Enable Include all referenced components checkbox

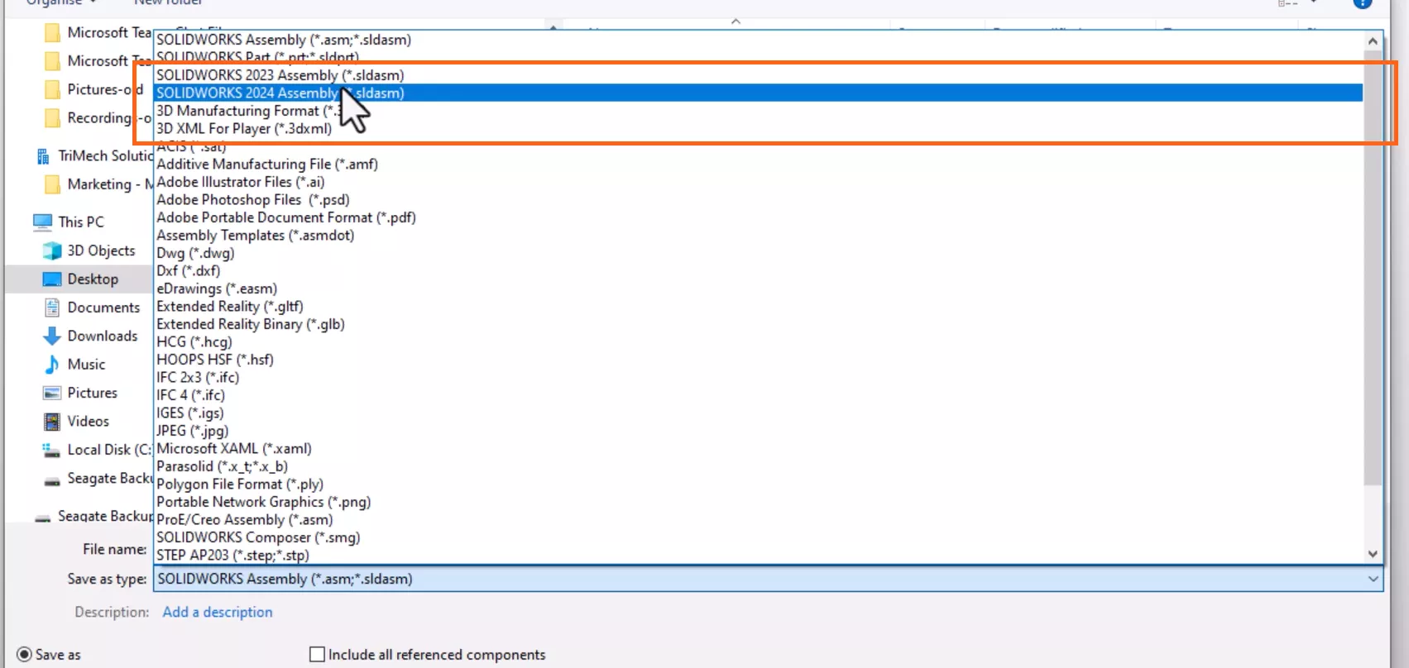[317, 655]
